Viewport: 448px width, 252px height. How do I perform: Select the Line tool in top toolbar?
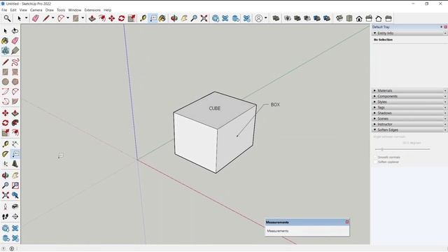46,18
